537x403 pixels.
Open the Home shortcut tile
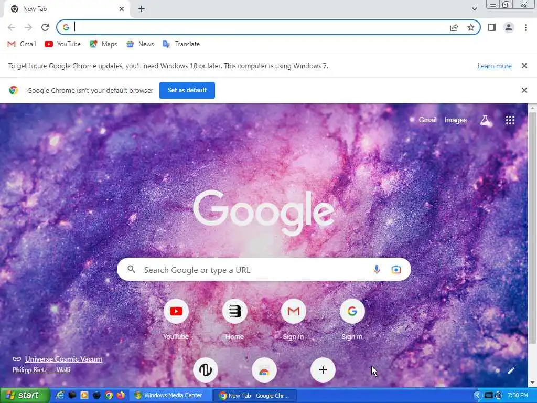[x=234, y=319]
